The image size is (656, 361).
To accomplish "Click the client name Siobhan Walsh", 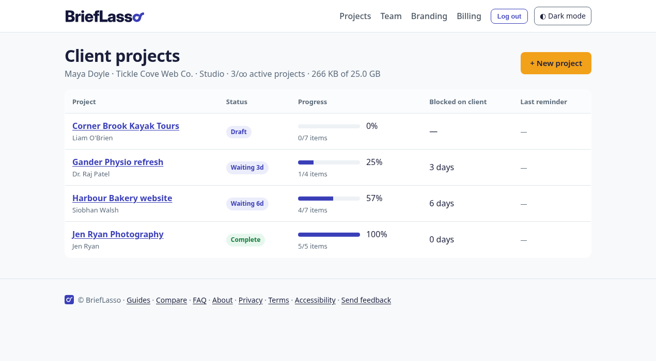I will pos(96,210).
